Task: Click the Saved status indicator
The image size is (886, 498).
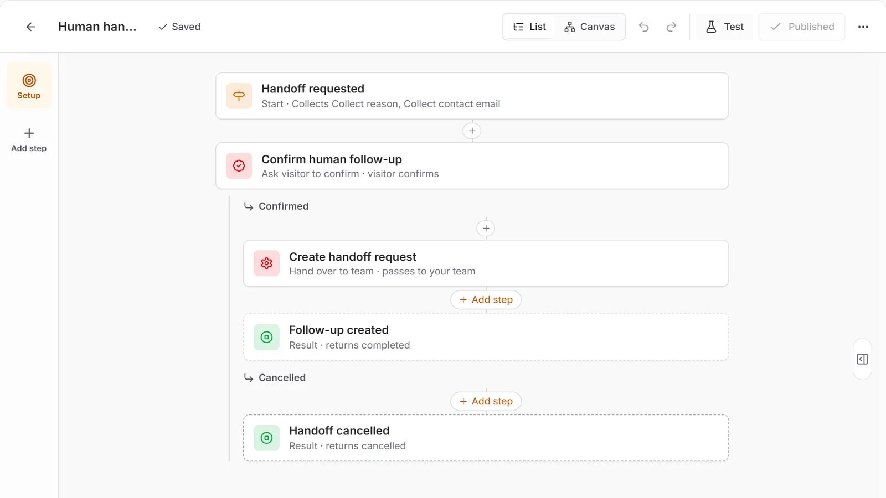Action: (179, 27)
